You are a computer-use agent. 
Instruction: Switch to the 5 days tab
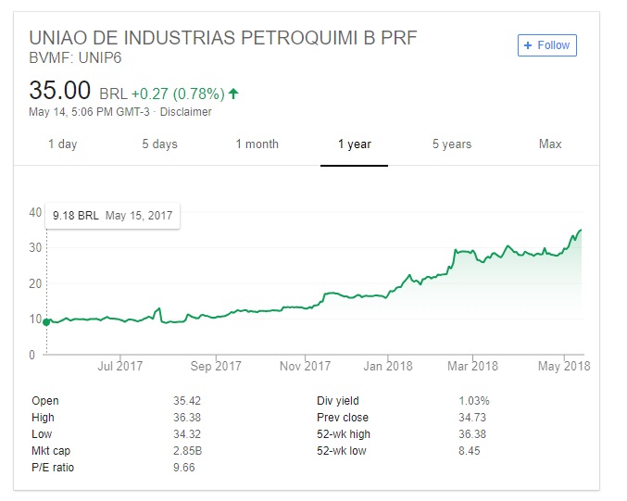pyautogui.click(x=159, y=144)
